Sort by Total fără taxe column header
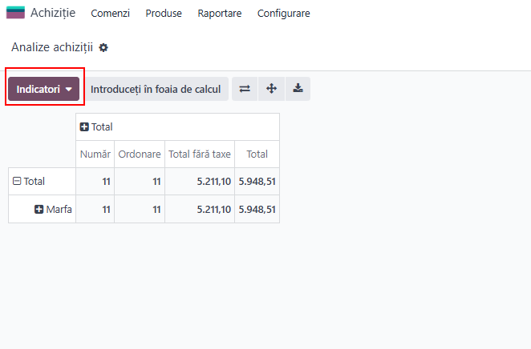Viewport: 531px width, 349px height. (x=200, y=154)
